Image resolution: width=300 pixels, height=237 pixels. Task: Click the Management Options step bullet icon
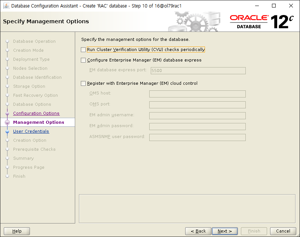(7, 122)
